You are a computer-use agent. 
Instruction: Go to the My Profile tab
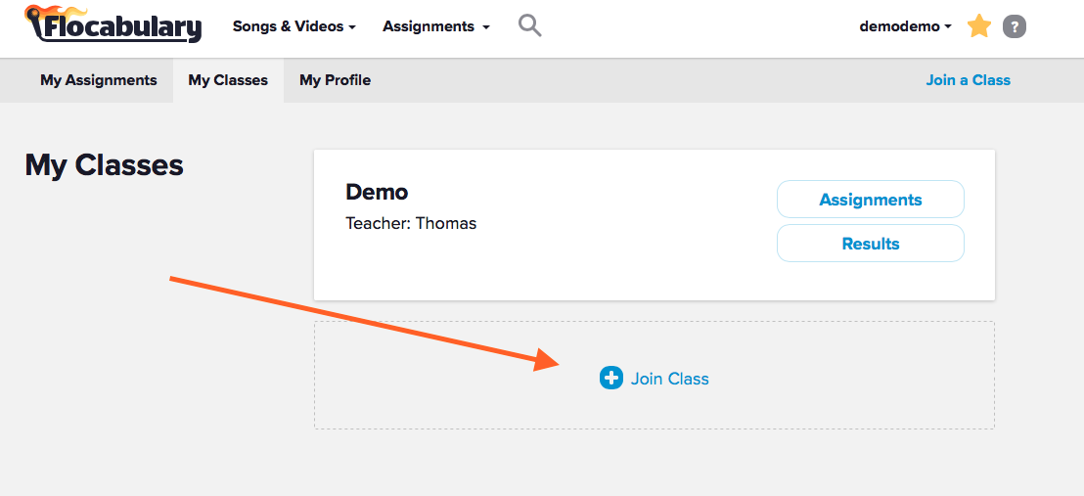click(335, 80)
